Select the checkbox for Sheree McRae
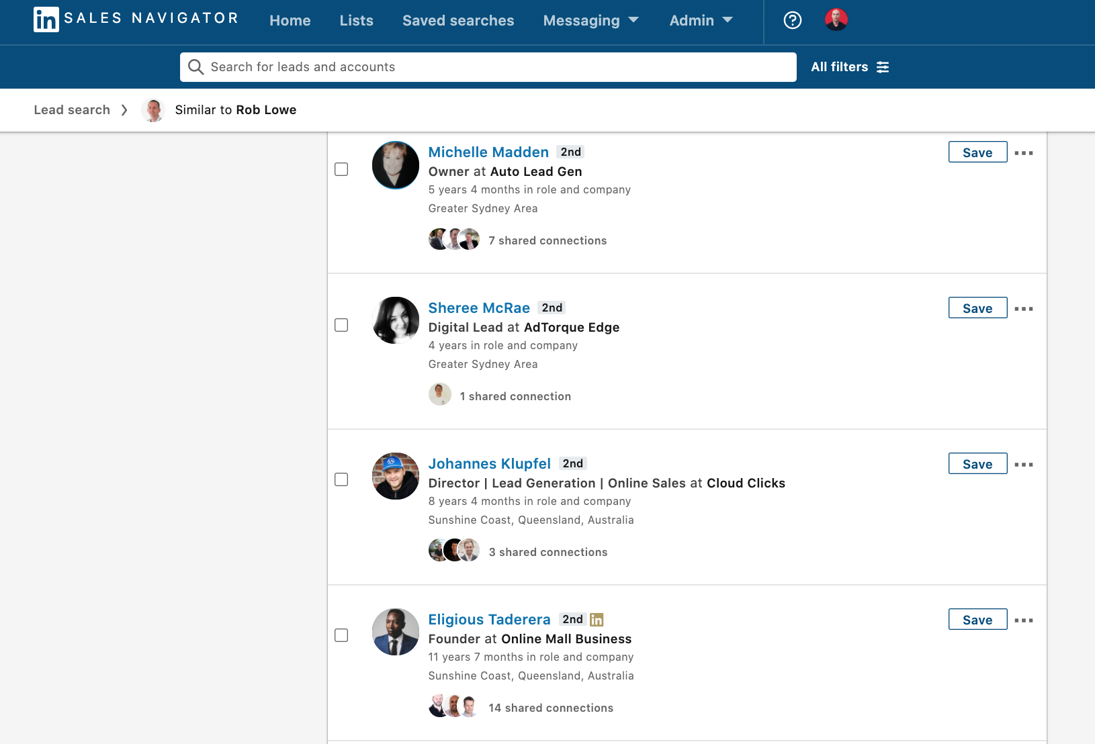1095x744 pixels. click(x=341, y=325)
